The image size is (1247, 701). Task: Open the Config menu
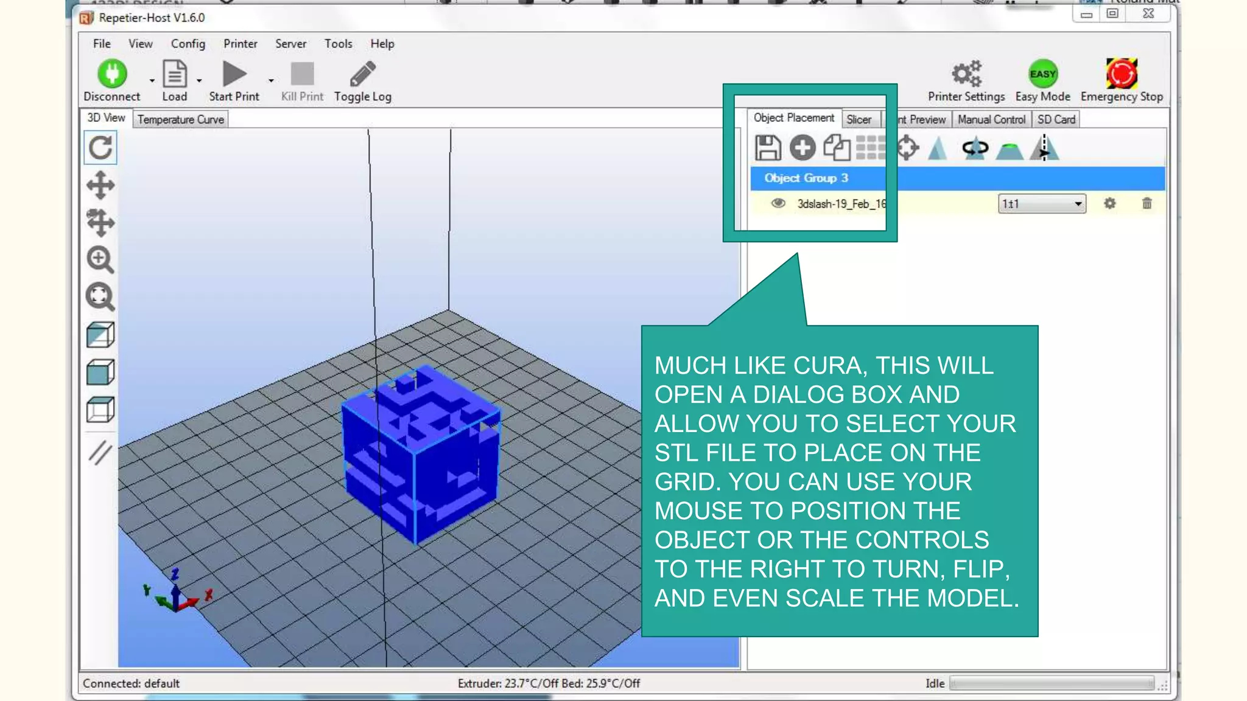click(x=188, y=44)
